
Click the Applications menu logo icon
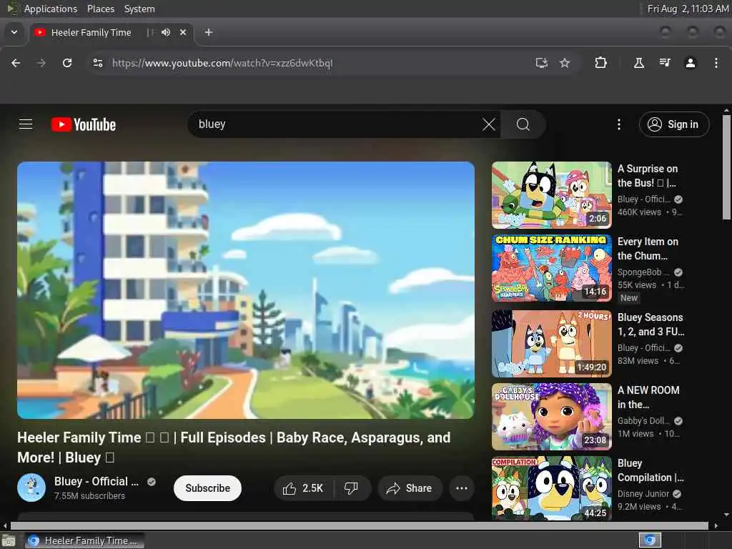(x=13, y=9)
